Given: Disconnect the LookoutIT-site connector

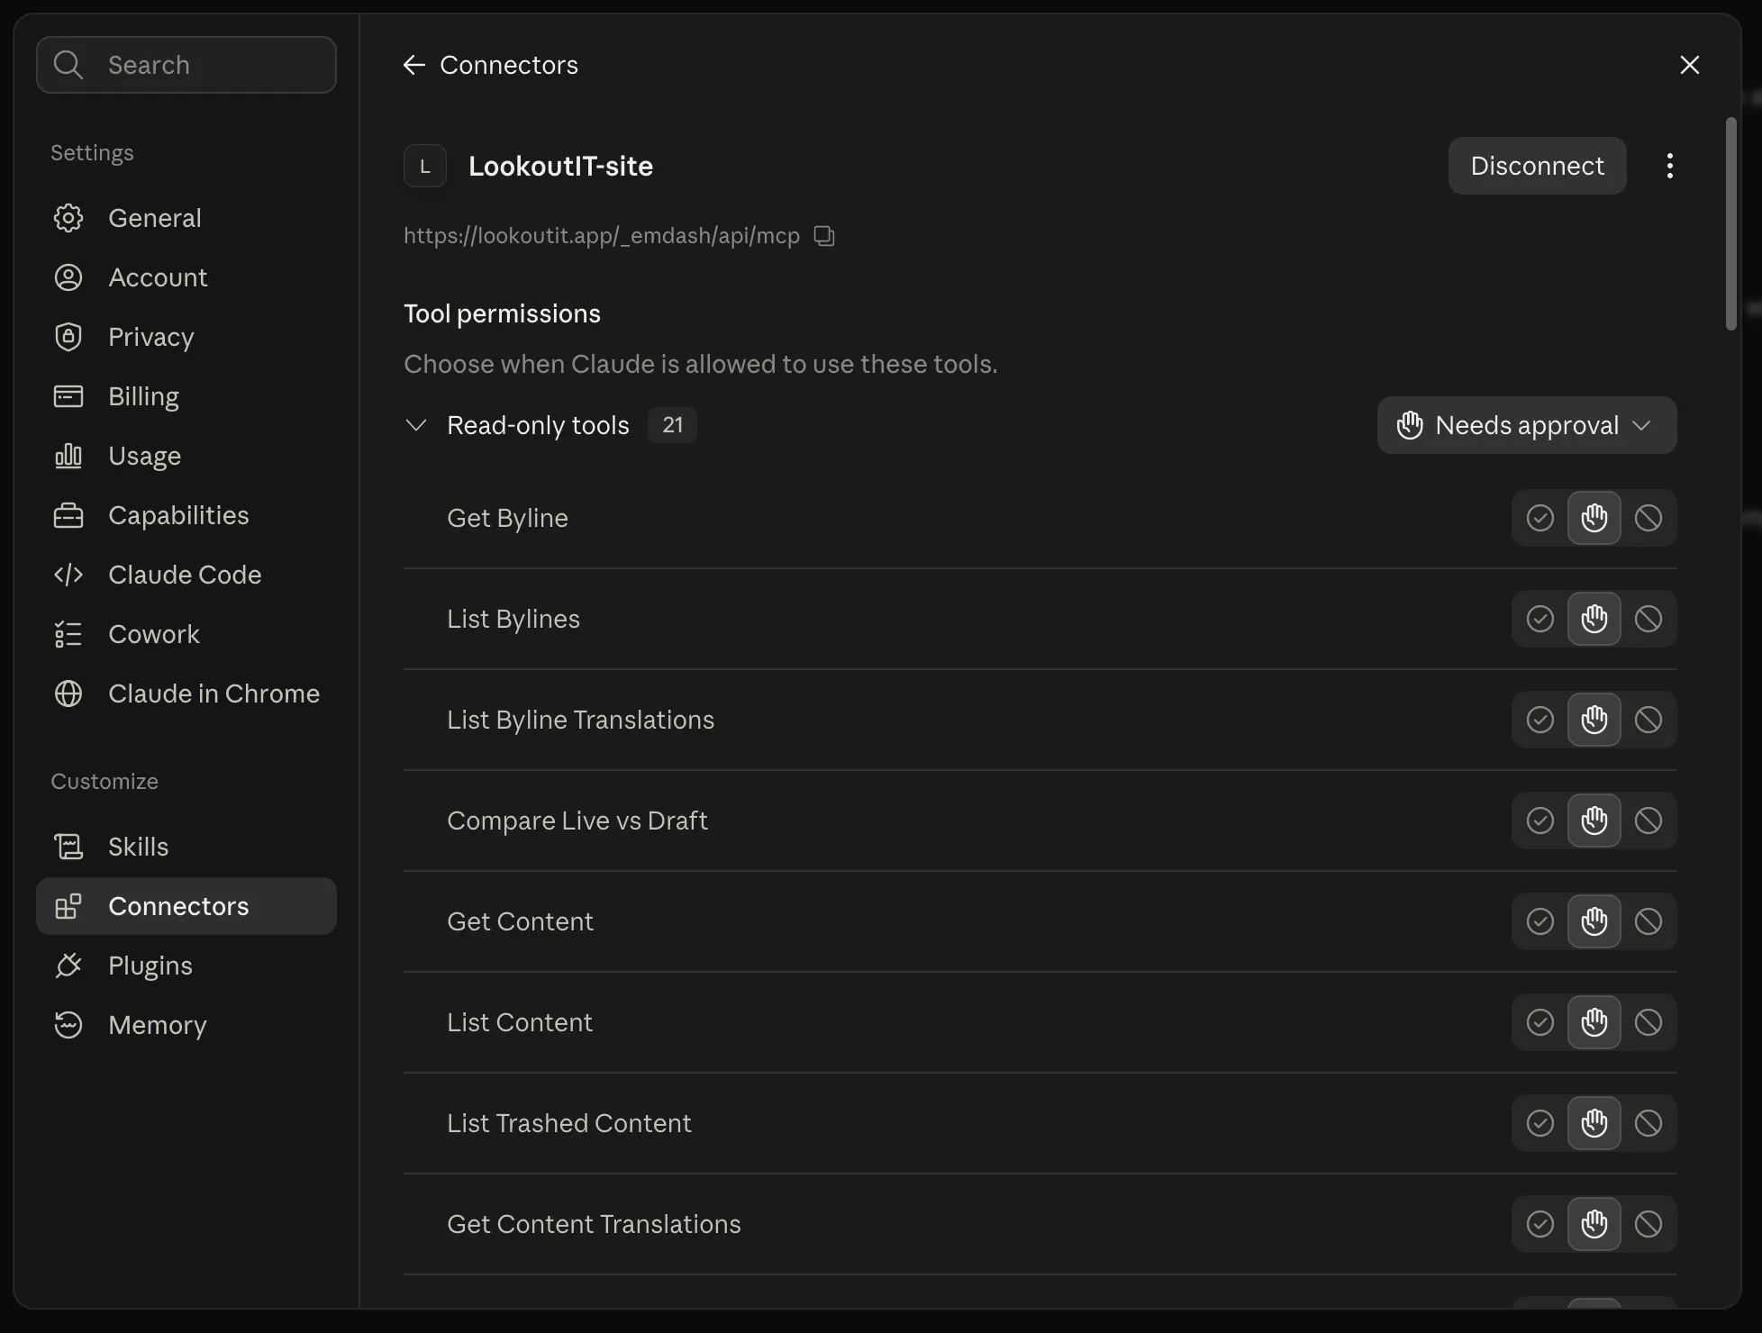Looking at the screenshot, I should 1537,166.
